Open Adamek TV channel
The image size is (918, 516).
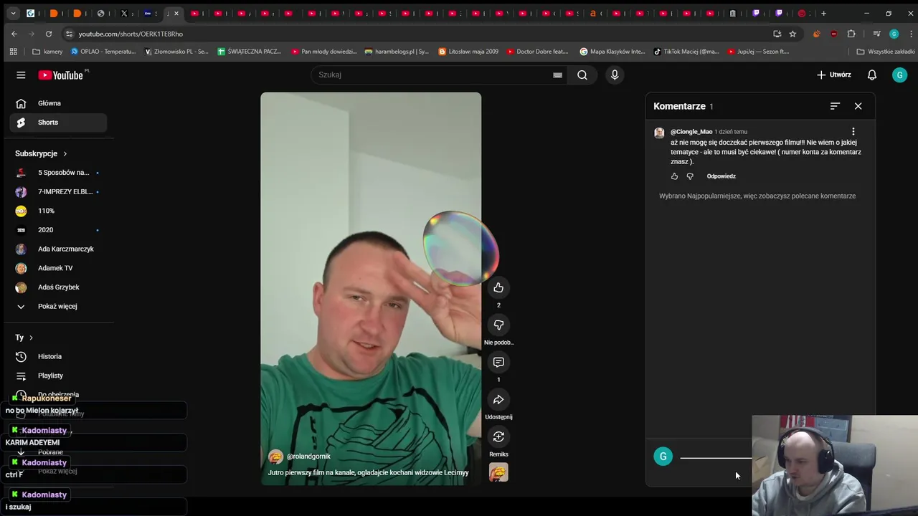coord(58,268)
